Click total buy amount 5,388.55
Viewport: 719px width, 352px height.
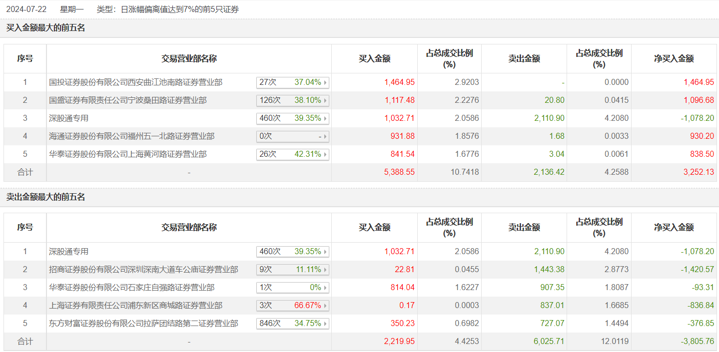pos(399,172)
